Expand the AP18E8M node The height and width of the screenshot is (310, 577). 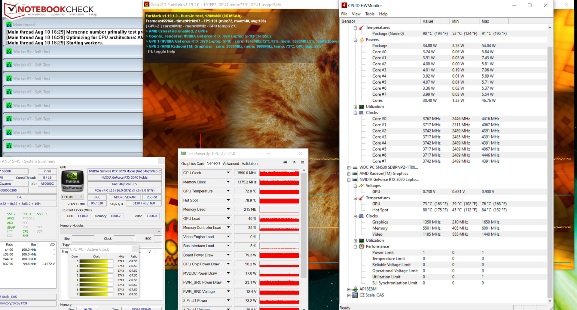(x=349, y=289)
